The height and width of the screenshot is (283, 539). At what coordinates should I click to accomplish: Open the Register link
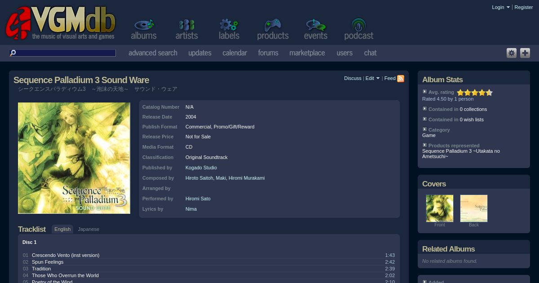[x=524, y=7]
